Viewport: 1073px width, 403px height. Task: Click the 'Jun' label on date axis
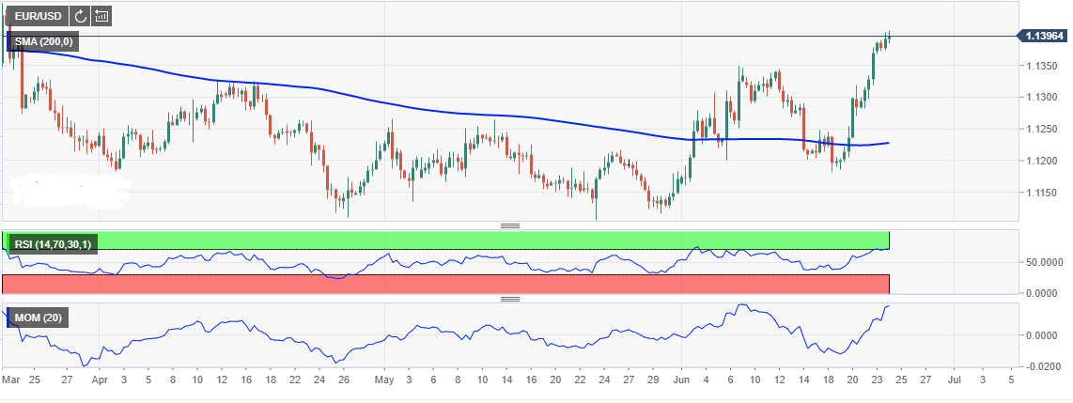point(680,380)
